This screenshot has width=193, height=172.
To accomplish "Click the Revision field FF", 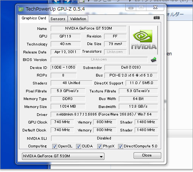I will point(115,36).
